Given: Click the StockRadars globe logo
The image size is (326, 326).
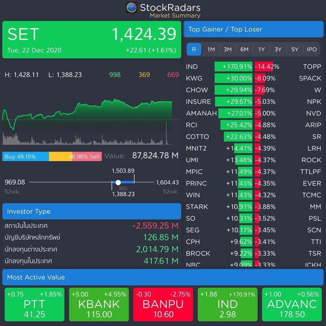Looking at the screenshot, I should pyautogui.click(x=131, y=7).
